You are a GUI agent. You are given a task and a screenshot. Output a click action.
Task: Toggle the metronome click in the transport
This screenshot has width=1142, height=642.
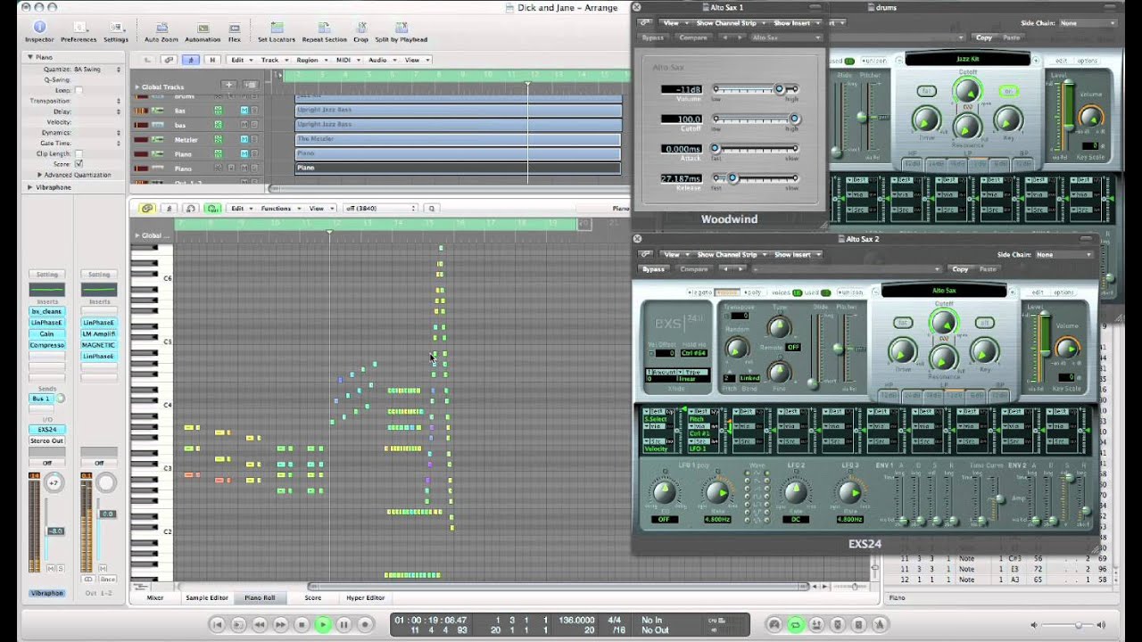point(881,625)
